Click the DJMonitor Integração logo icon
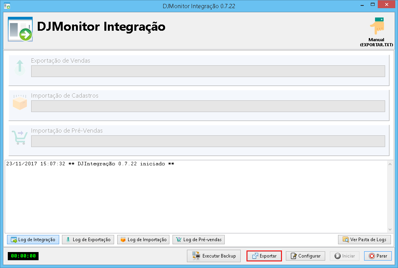The width and height of the screenshot is (398, 268). [x=20, y=29]
